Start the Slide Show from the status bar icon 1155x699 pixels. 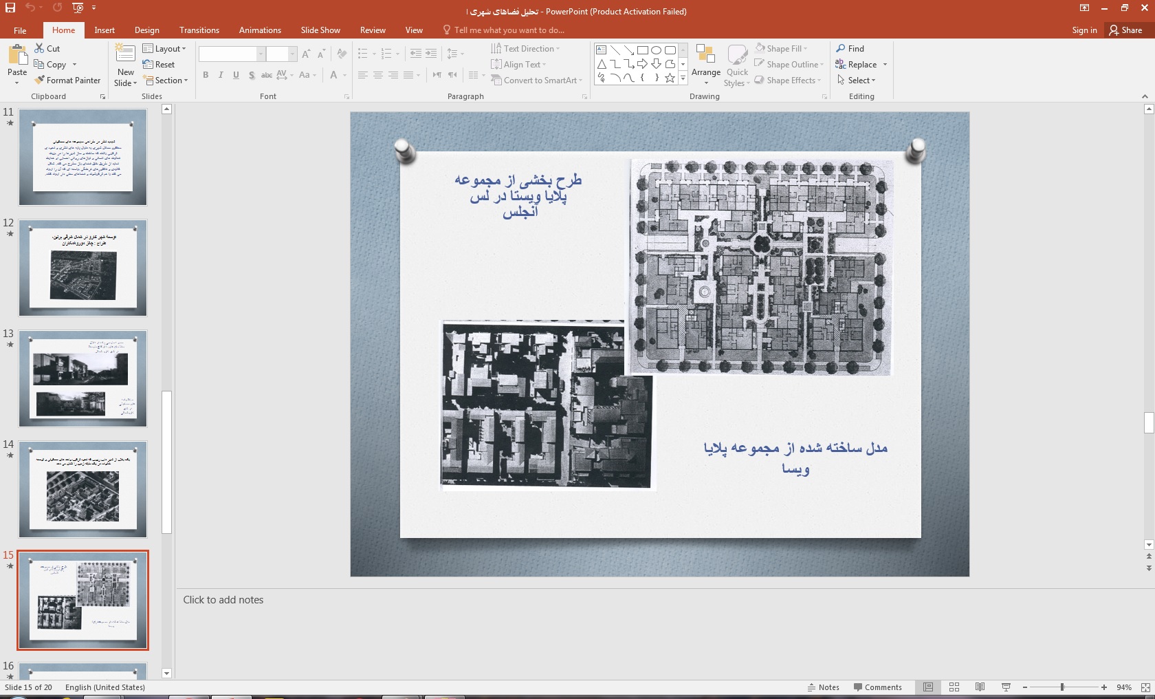pos(1006,687)
